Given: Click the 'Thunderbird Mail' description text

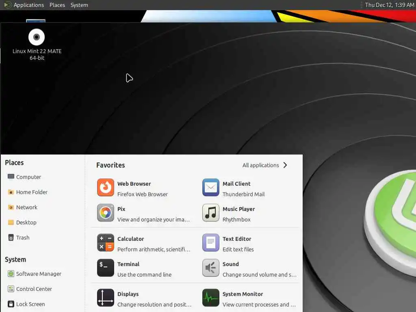Looking at the screenshot, I should point(244,194).
